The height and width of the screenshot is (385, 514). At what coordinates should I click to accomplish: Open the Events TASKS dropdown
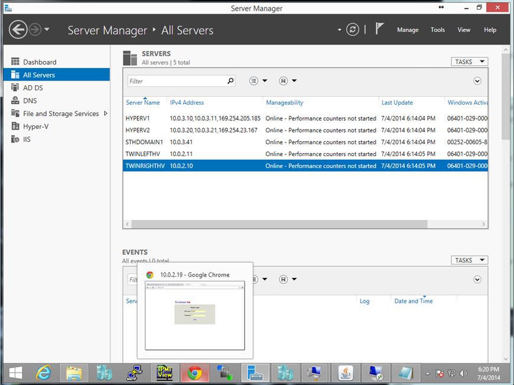click(470, 260)
